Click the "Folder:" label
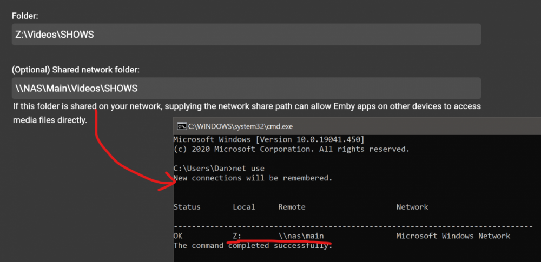Image resolution: width=541 pixels, height=262 pixels. click(x=24, y=16)
